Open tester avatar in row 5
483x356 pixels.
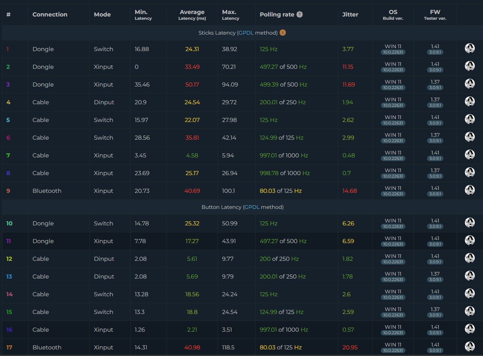tap(469, 119)
